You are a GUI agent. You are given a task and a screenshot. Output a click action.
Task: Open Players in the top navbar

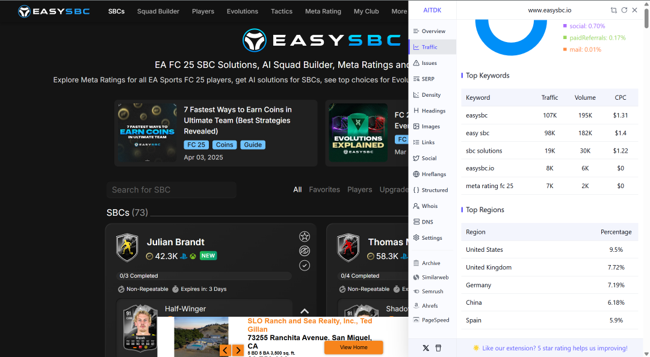pyautogui.click(x=203, y=11)
